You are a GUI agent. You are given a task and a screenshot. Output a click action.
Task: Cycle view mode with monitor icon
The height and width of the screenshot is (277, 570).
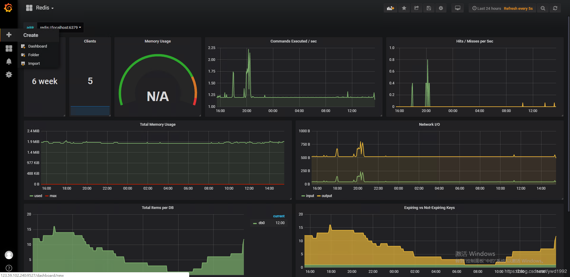tap(457, 8)
